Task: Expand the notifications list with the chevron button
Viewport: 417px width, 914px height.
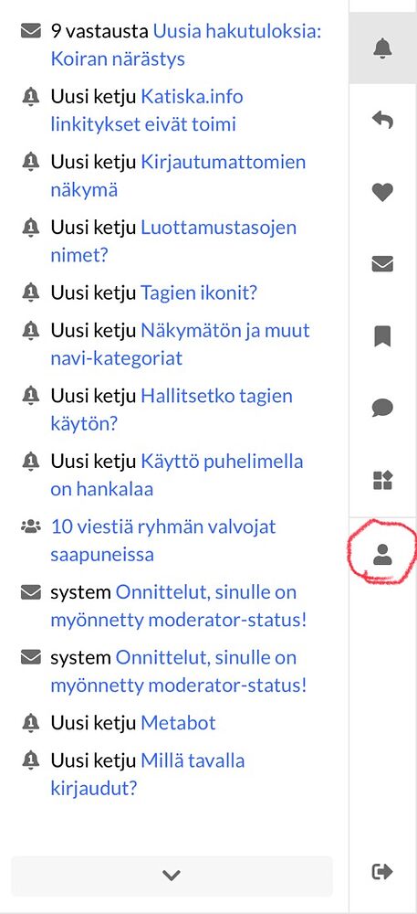Action: tap(172, 875)
